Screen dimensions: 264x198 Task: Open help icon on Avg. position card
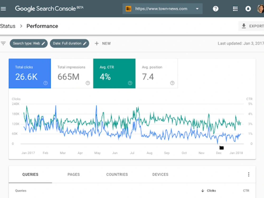tap(172, 83)
